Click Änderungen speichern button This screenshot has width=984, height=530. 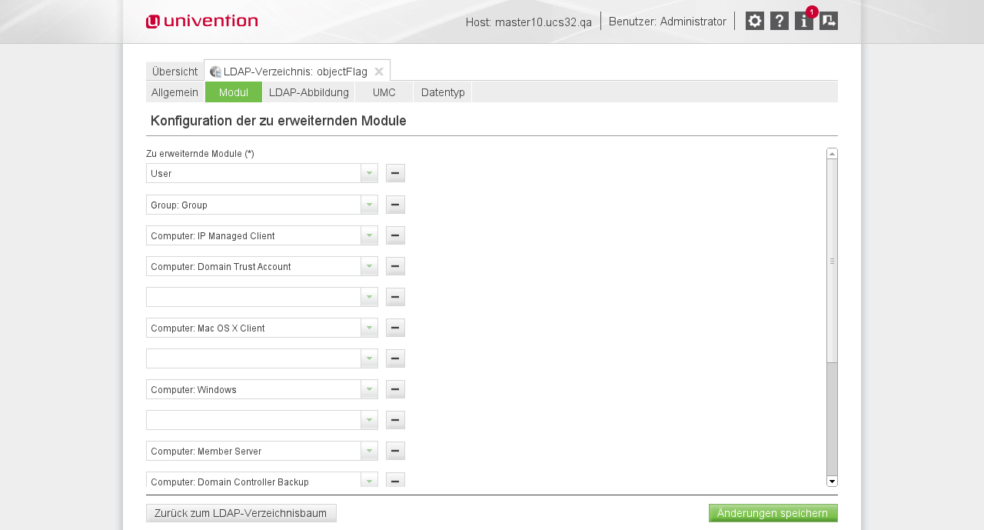click(773, 513)
